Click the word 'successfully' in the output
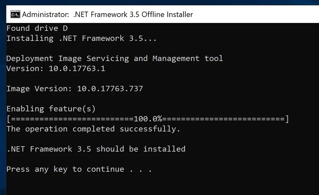The image size is (319, 195). pos(148,129)
